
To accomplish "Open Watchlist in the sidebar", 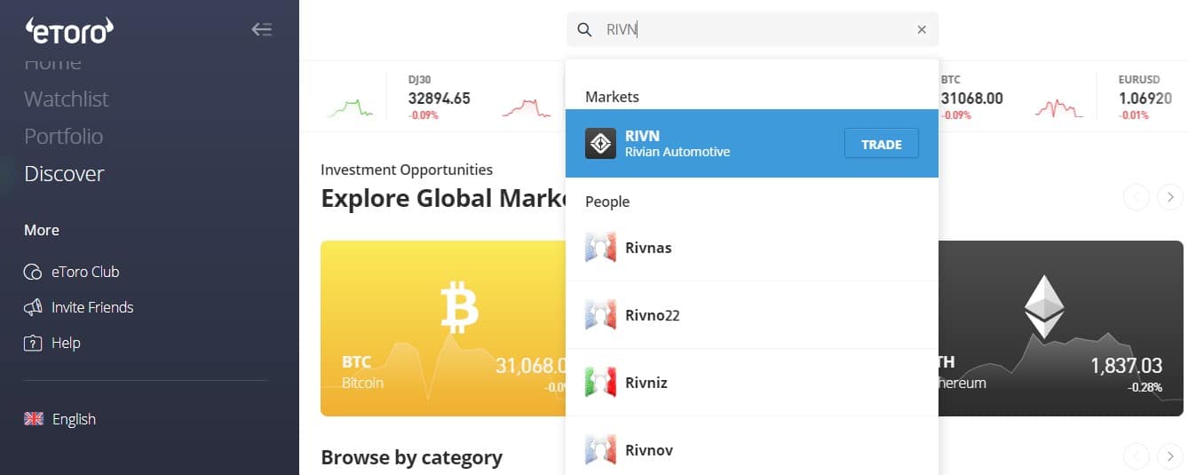I will 67,99.
